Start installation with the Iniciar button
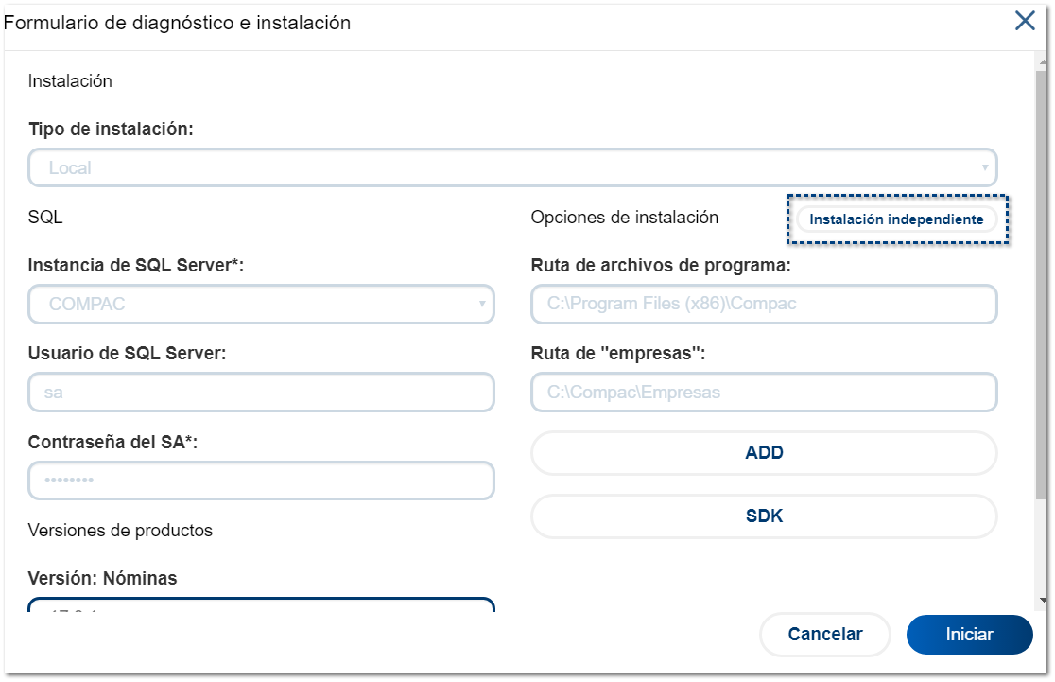The width and height of the screenshot is (1055, 682). tap(969, 635)
